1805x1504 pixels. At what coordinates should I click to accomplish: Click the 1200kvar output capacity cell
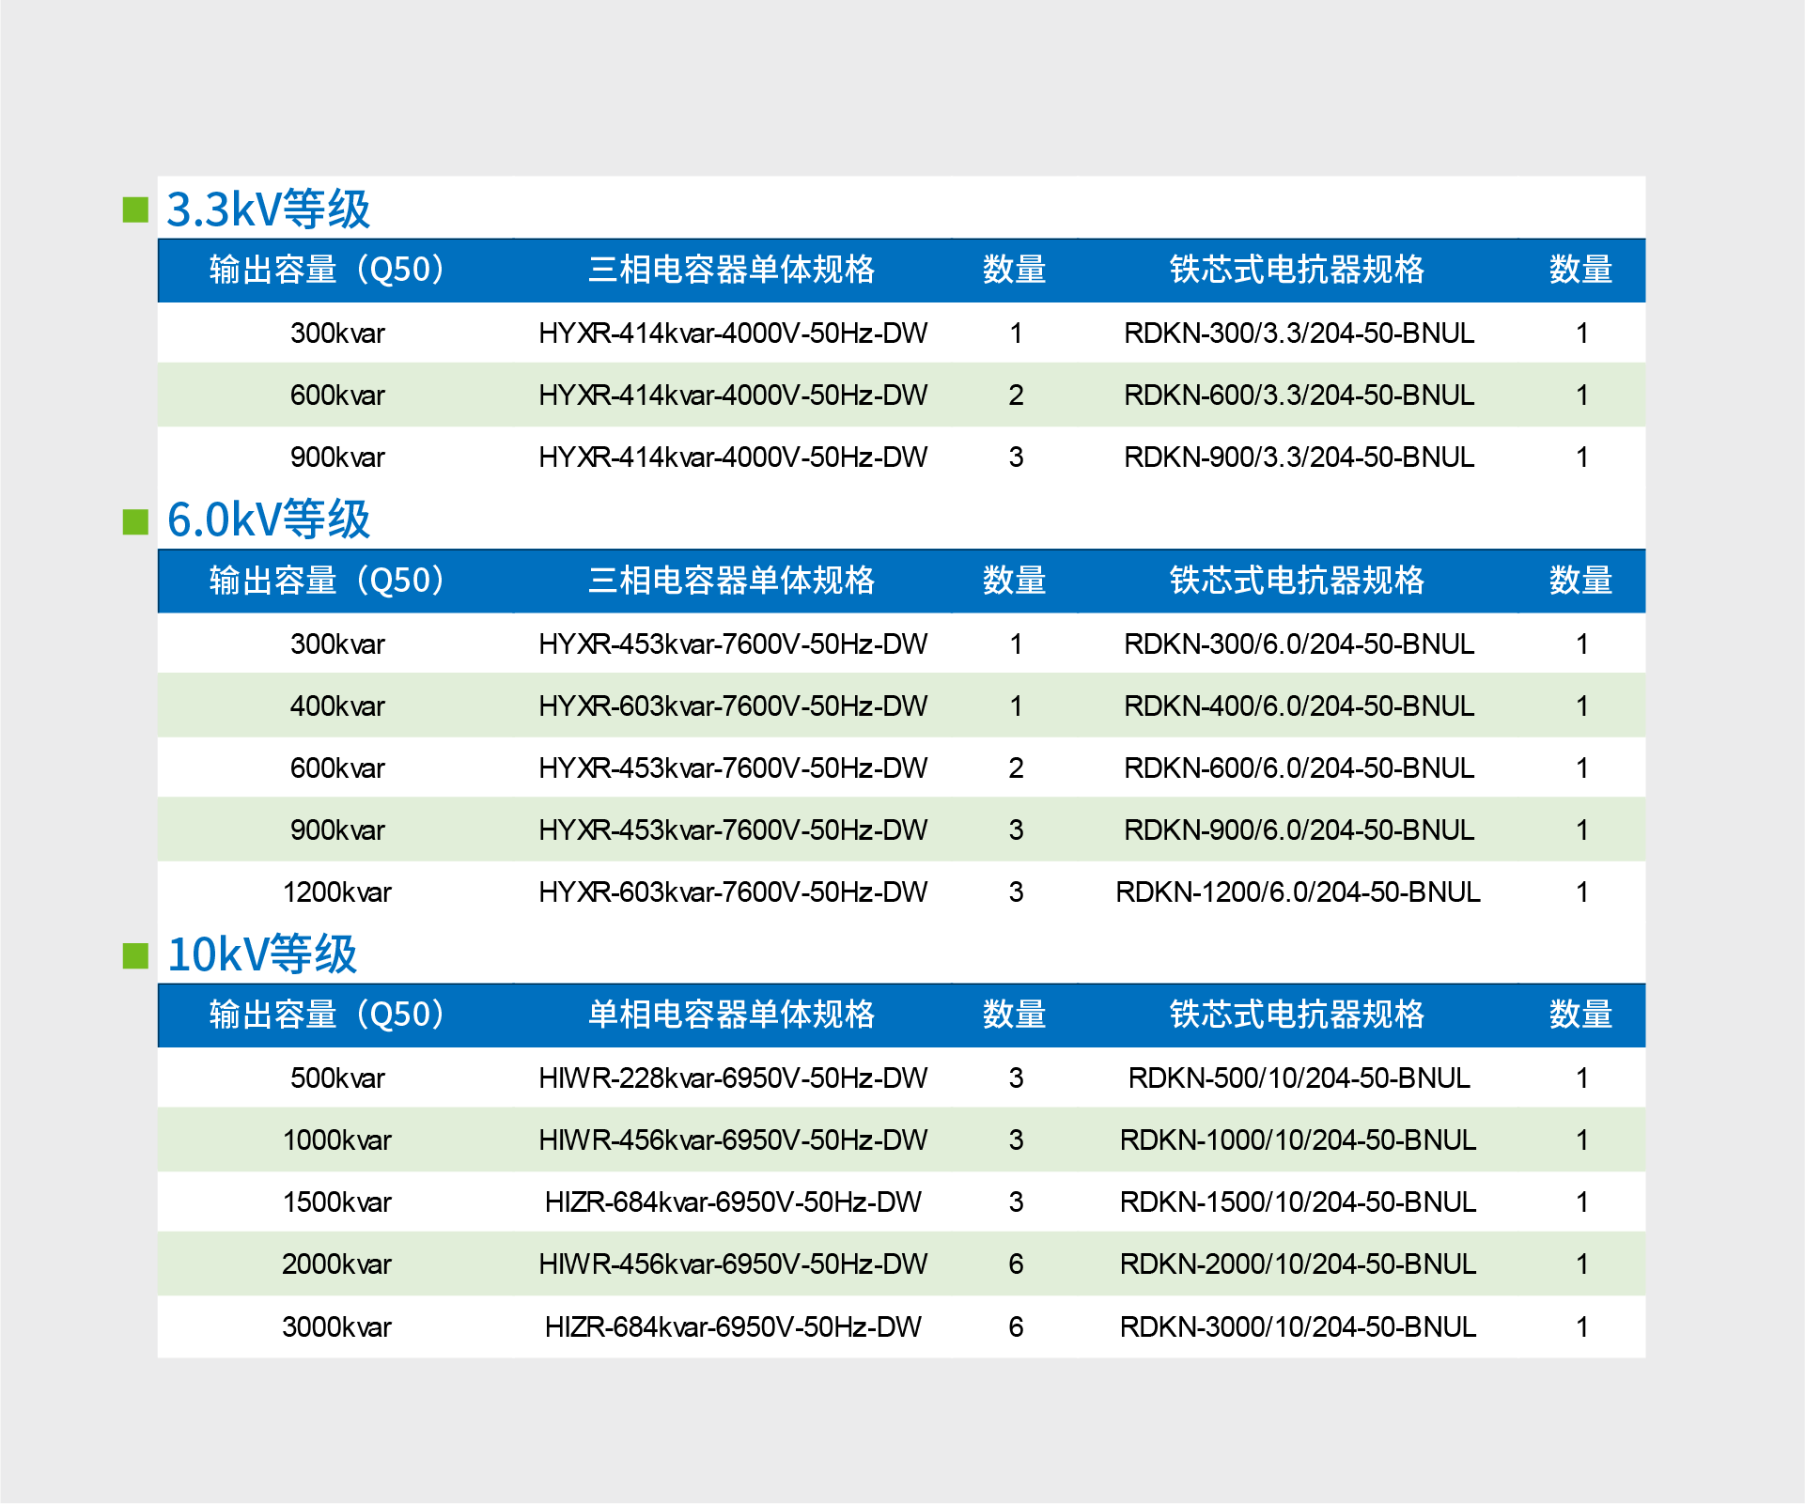(x=336, y=892)
